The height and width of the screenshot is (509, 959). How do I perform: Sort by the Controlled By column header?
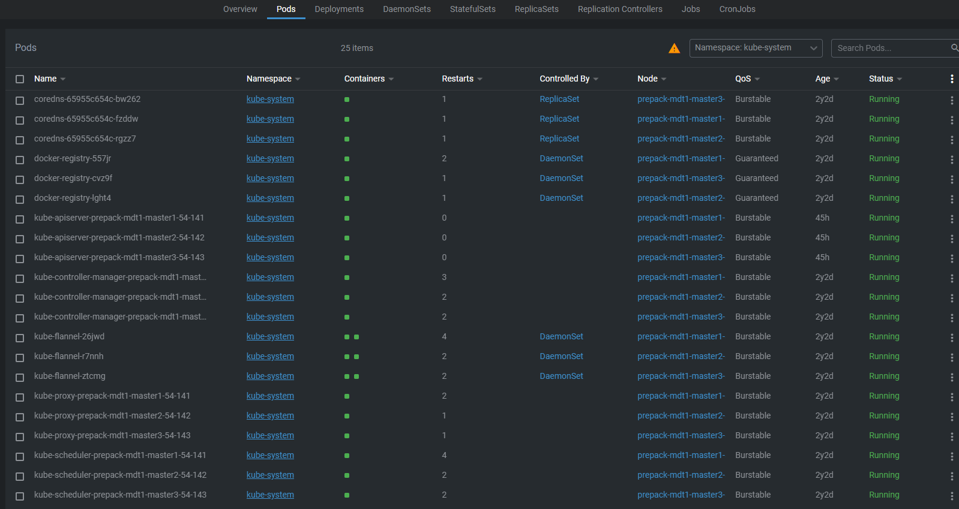(568, 79)
